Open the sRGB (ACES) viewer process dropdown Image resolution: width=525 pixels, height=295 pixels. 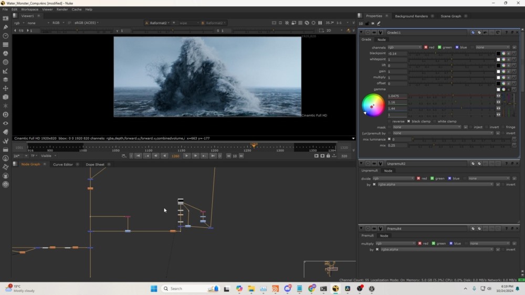[87, 23]
